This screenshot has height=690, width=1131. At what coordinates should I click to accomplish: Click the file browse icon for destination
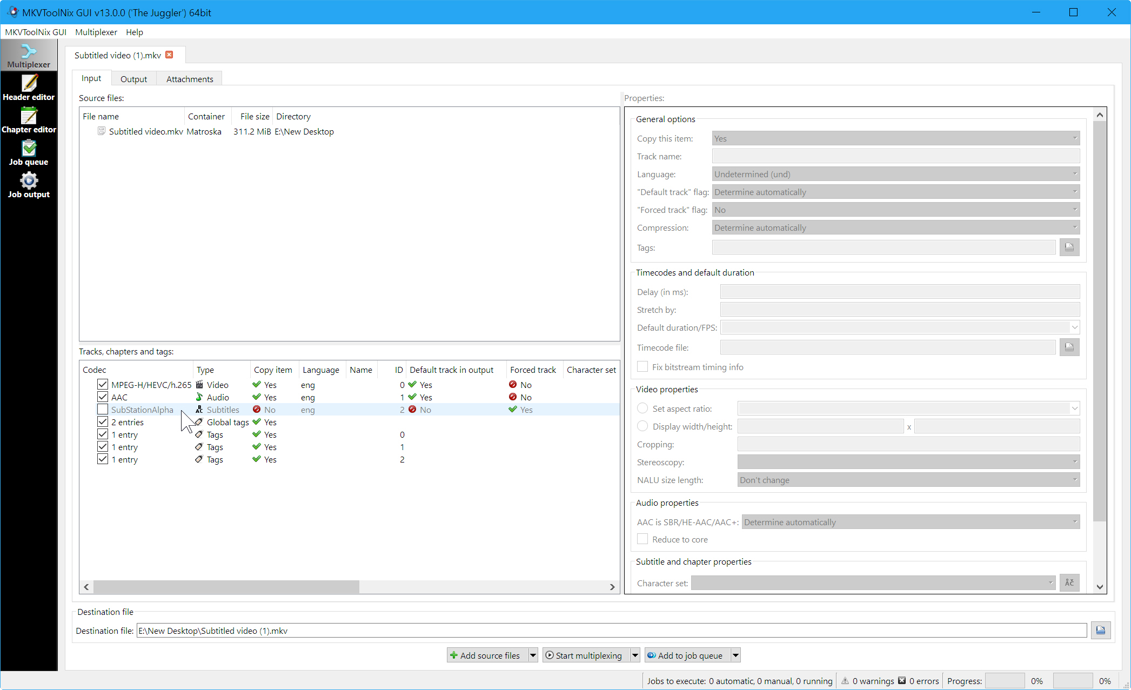1100,631
